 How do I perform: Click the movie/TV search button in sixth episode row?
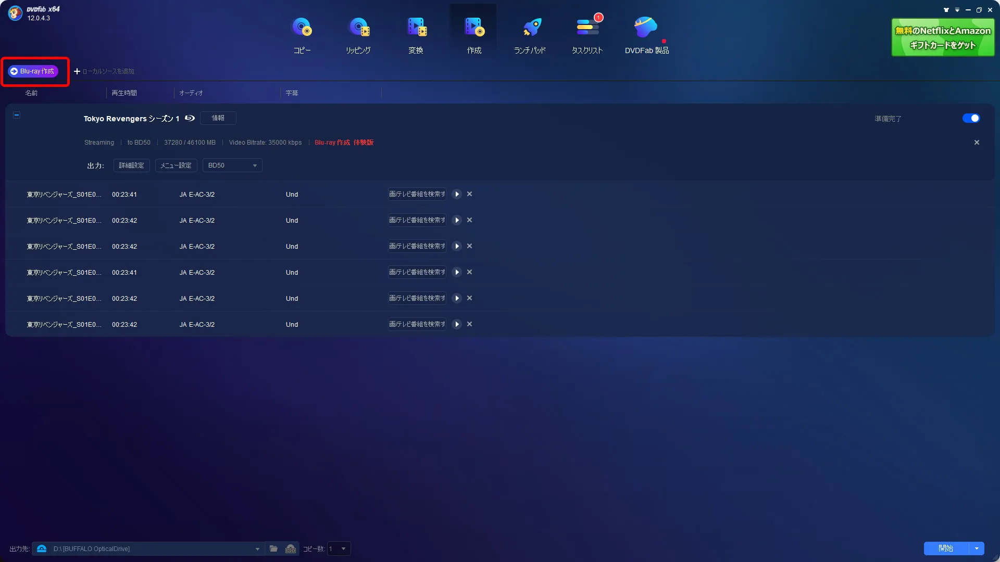point(417,324)
